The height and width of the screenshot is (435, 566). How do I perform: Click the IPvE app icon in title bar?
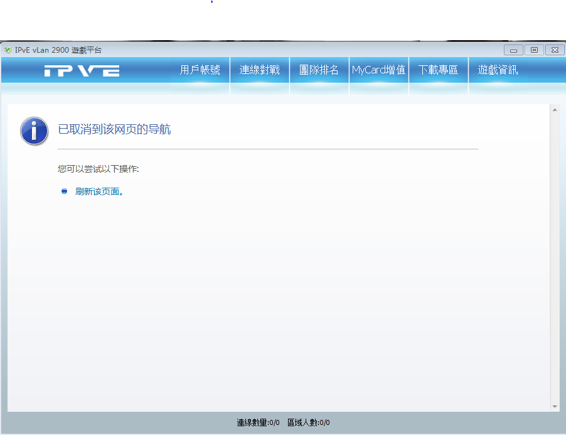click(8, 50)
